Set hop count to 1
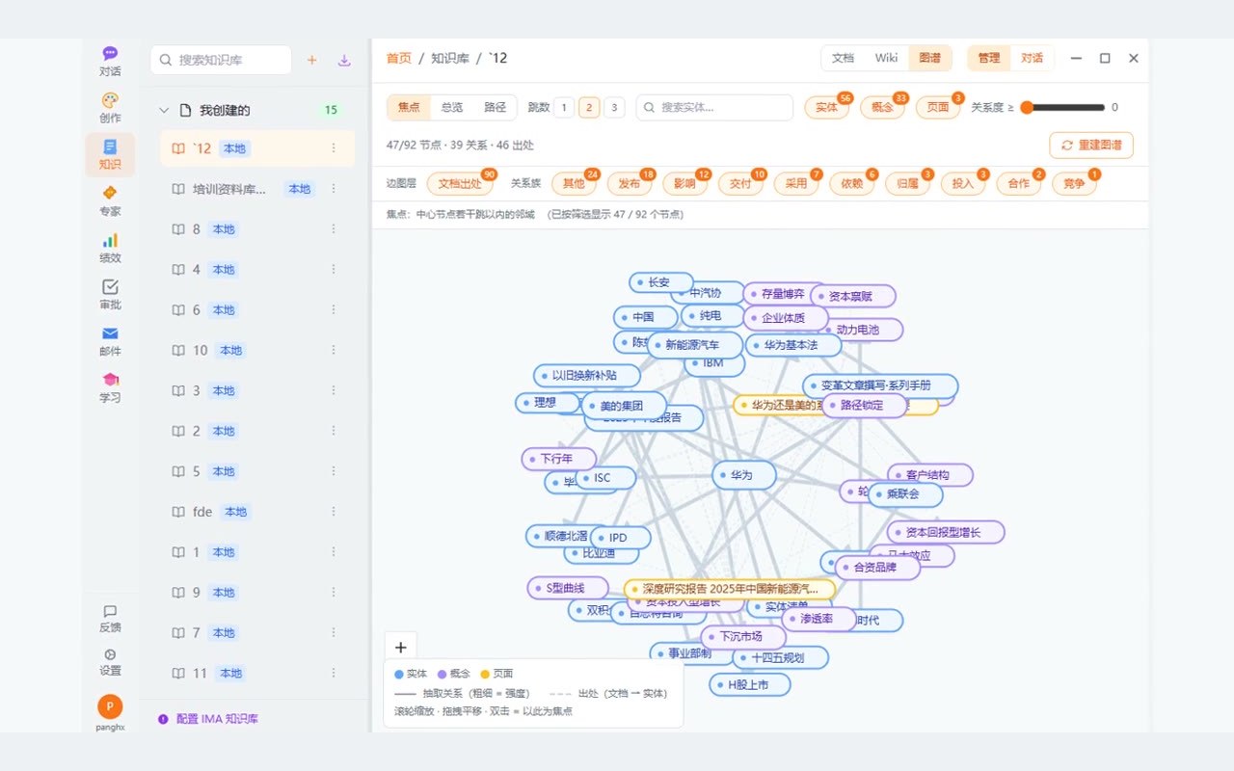Screen dimensions: 1234x771 click(564, 107)
